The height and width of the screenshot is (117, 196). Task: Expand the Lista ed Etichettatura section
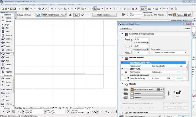coord(122,112)
